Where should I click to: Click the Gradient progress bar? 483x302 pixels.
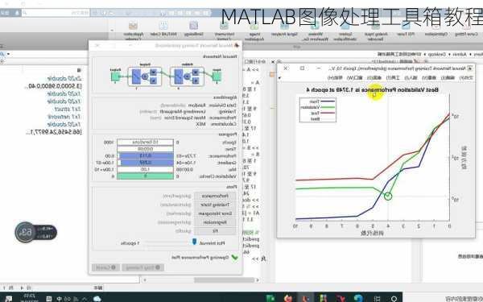point(146,163)
